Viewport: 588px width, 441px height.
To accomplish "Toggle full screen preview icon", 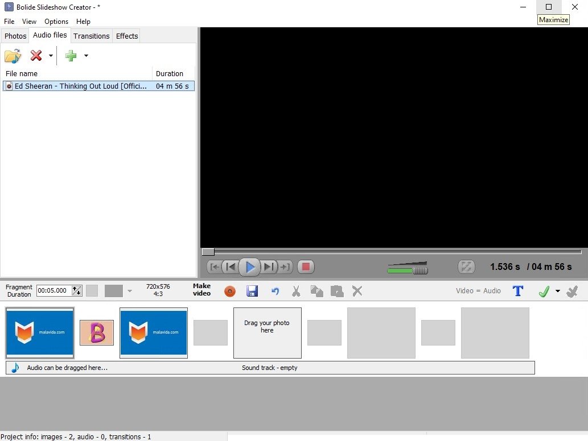I will click(467, 267).
